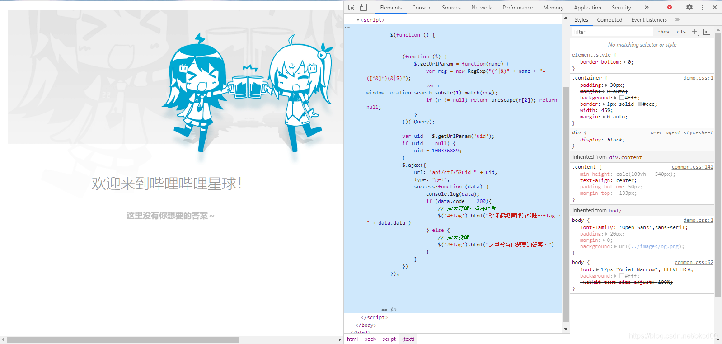Select (text) in DOM breadcrumb bar
Image resolution: width=722 pixels, height=344 pixels.
[x=408, y=339]
